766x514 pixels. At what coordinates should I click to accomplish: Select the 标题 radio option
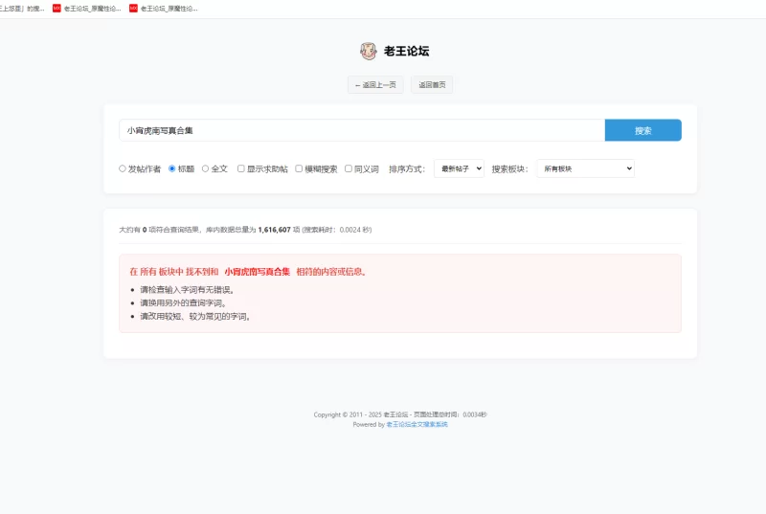point(172,168)
